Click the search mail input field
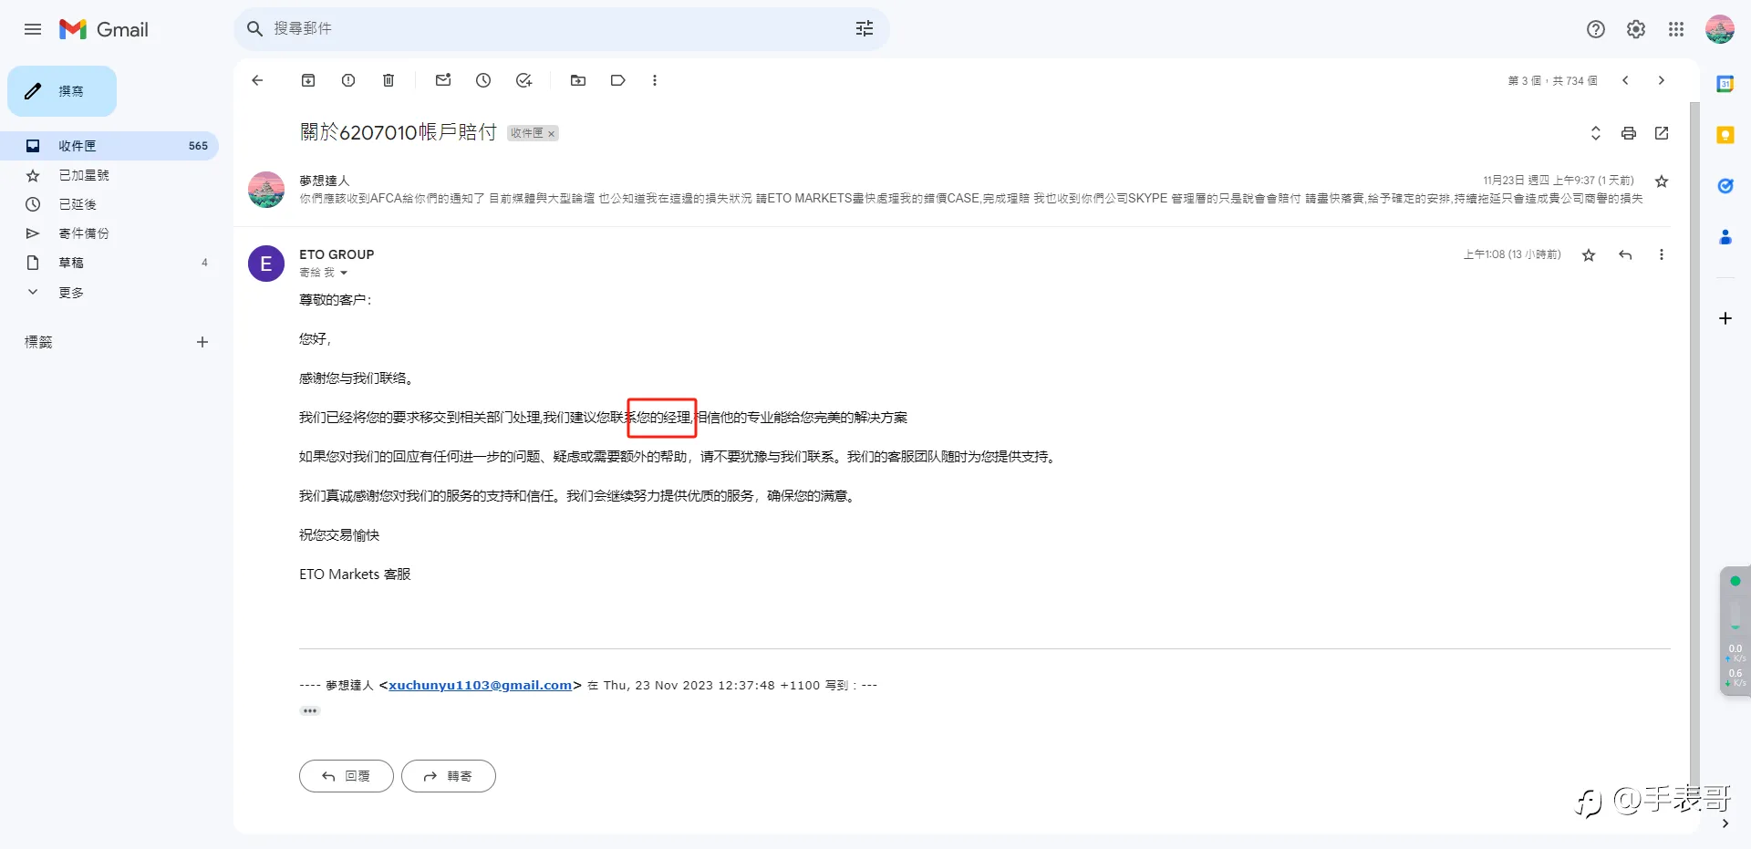This screenshot has width=1751, height=849. 556,28
